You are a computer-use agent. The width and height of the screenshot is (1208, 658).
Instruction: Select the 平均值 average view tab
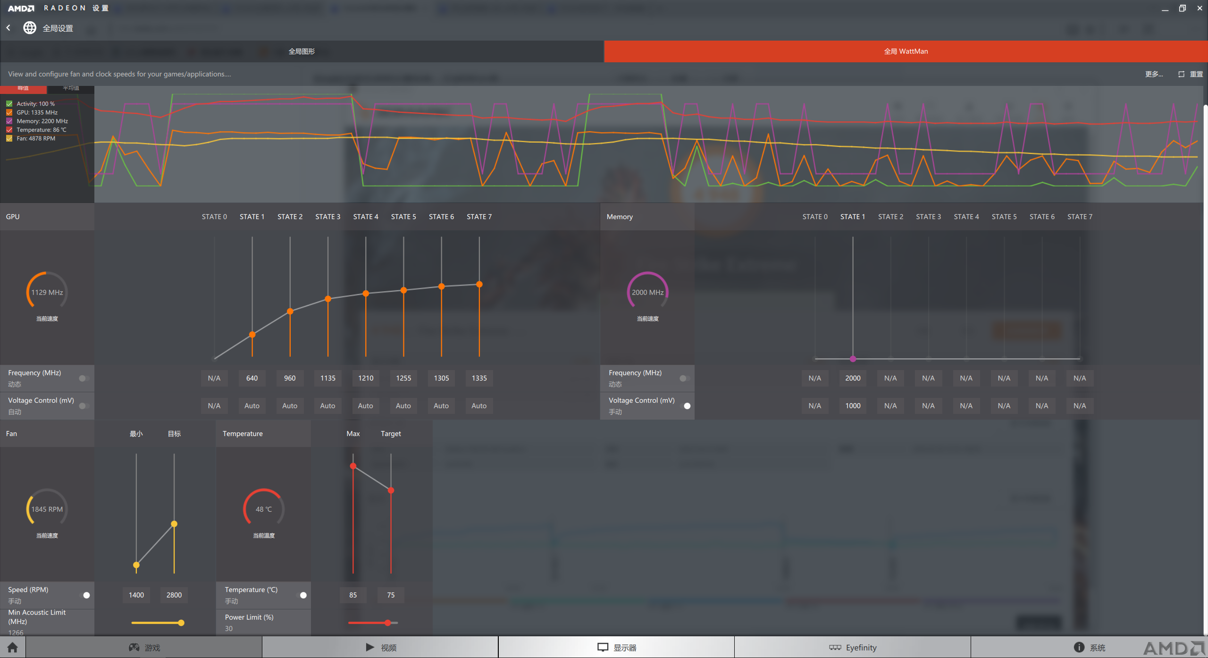click(71, 88)
